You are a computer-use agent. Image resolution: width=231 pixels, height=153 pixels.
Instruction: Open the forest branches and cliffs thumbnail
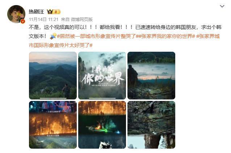pyautogui.click(x=151, y=125)
